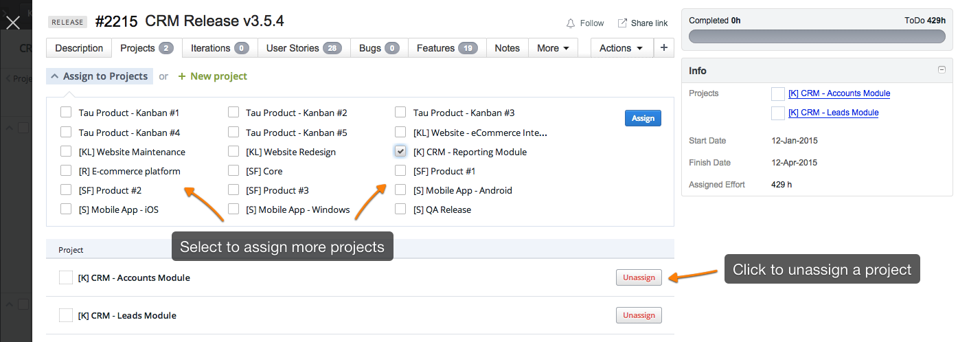Check [SF] Product #1
This screenshot has width=958, height=342.
[x=400, y=170]
